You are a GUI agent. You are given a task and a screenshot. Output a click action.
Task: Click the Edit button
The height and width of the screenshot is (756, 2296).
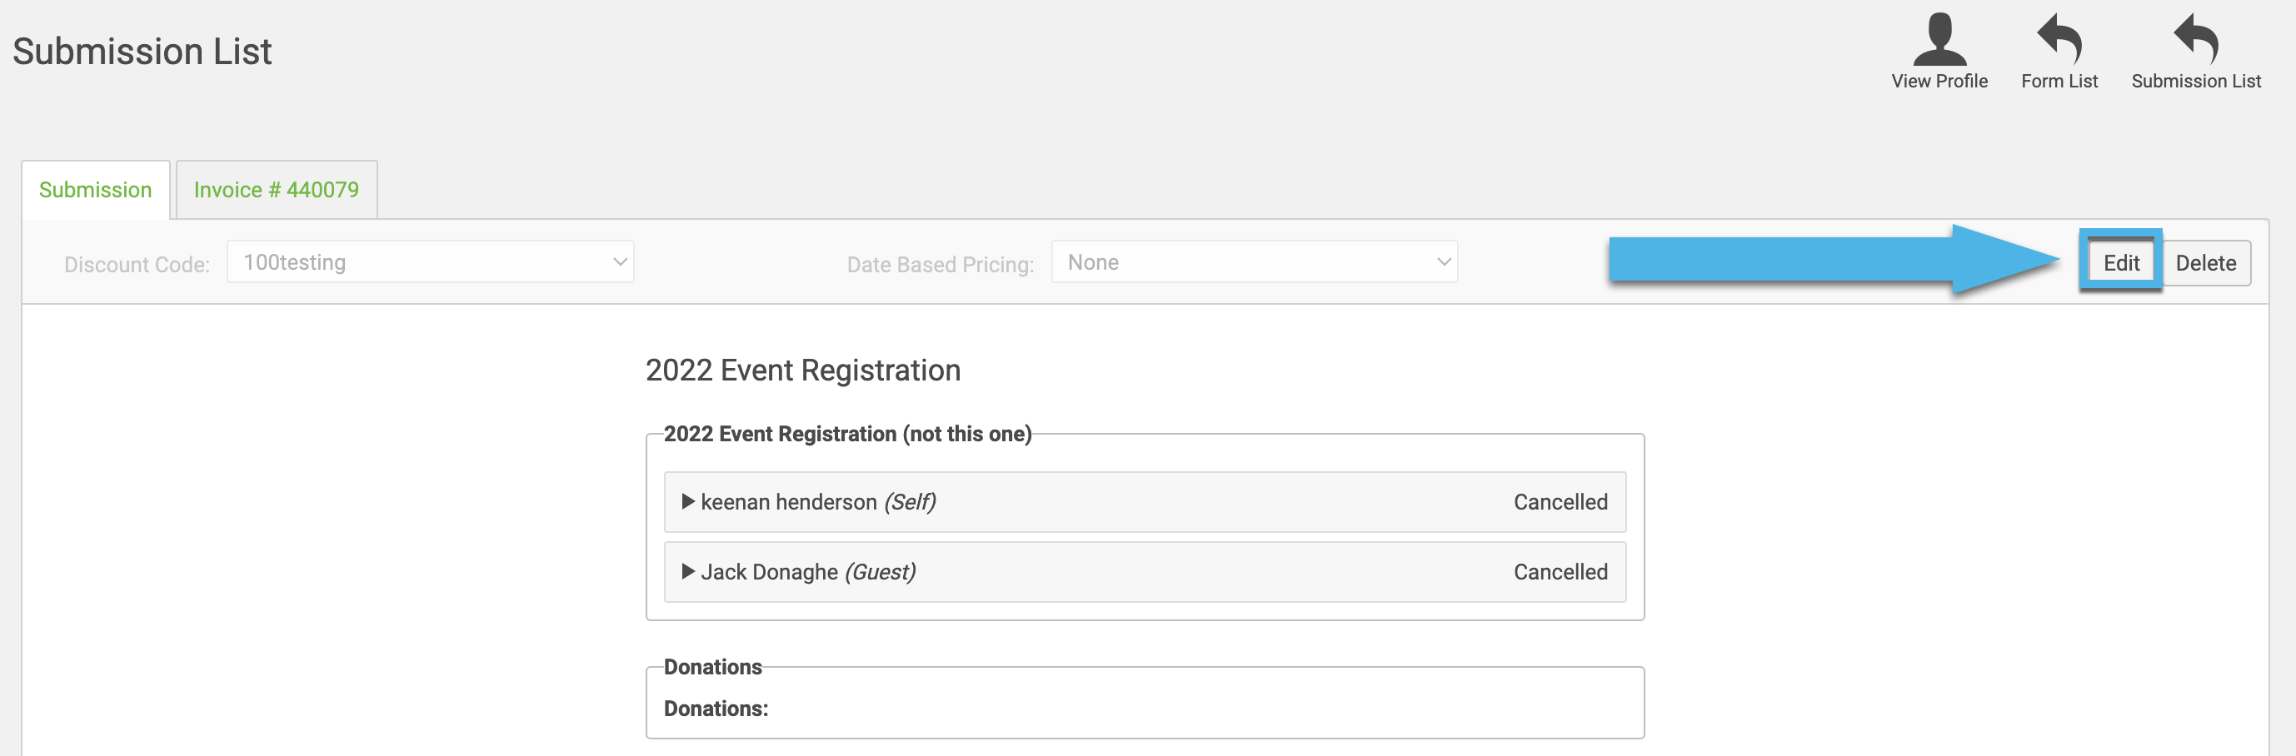pyautogui.click(x=2120, y=263)
